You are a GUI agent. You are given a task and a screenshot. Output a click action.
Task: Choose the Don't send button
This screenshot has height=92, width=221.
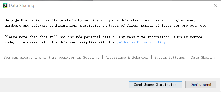pos(201,85)
